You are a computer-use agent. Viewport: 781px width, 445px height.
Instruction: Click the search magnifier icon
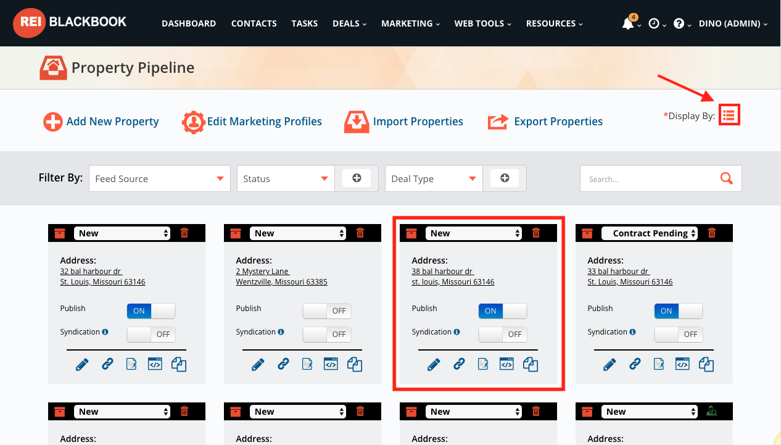pyautogui.click(x=727, y=178)
